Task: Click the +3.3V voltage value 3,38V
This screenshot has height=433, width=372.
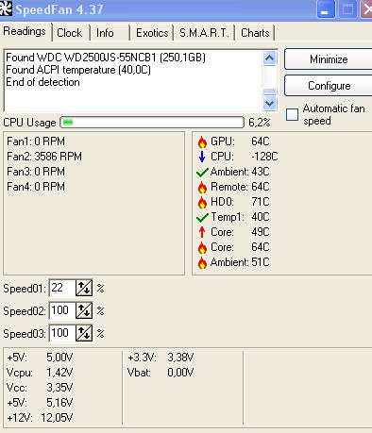Action: pyautogui.click(x=180, y=358)
